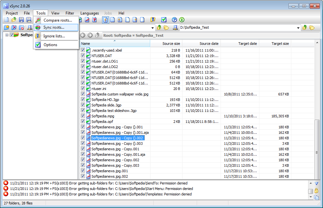Image resolution: width=323 pixels, height=208 pixels.
Task: Click the log panel scroll-down arrow
Action: pos(311,197)
